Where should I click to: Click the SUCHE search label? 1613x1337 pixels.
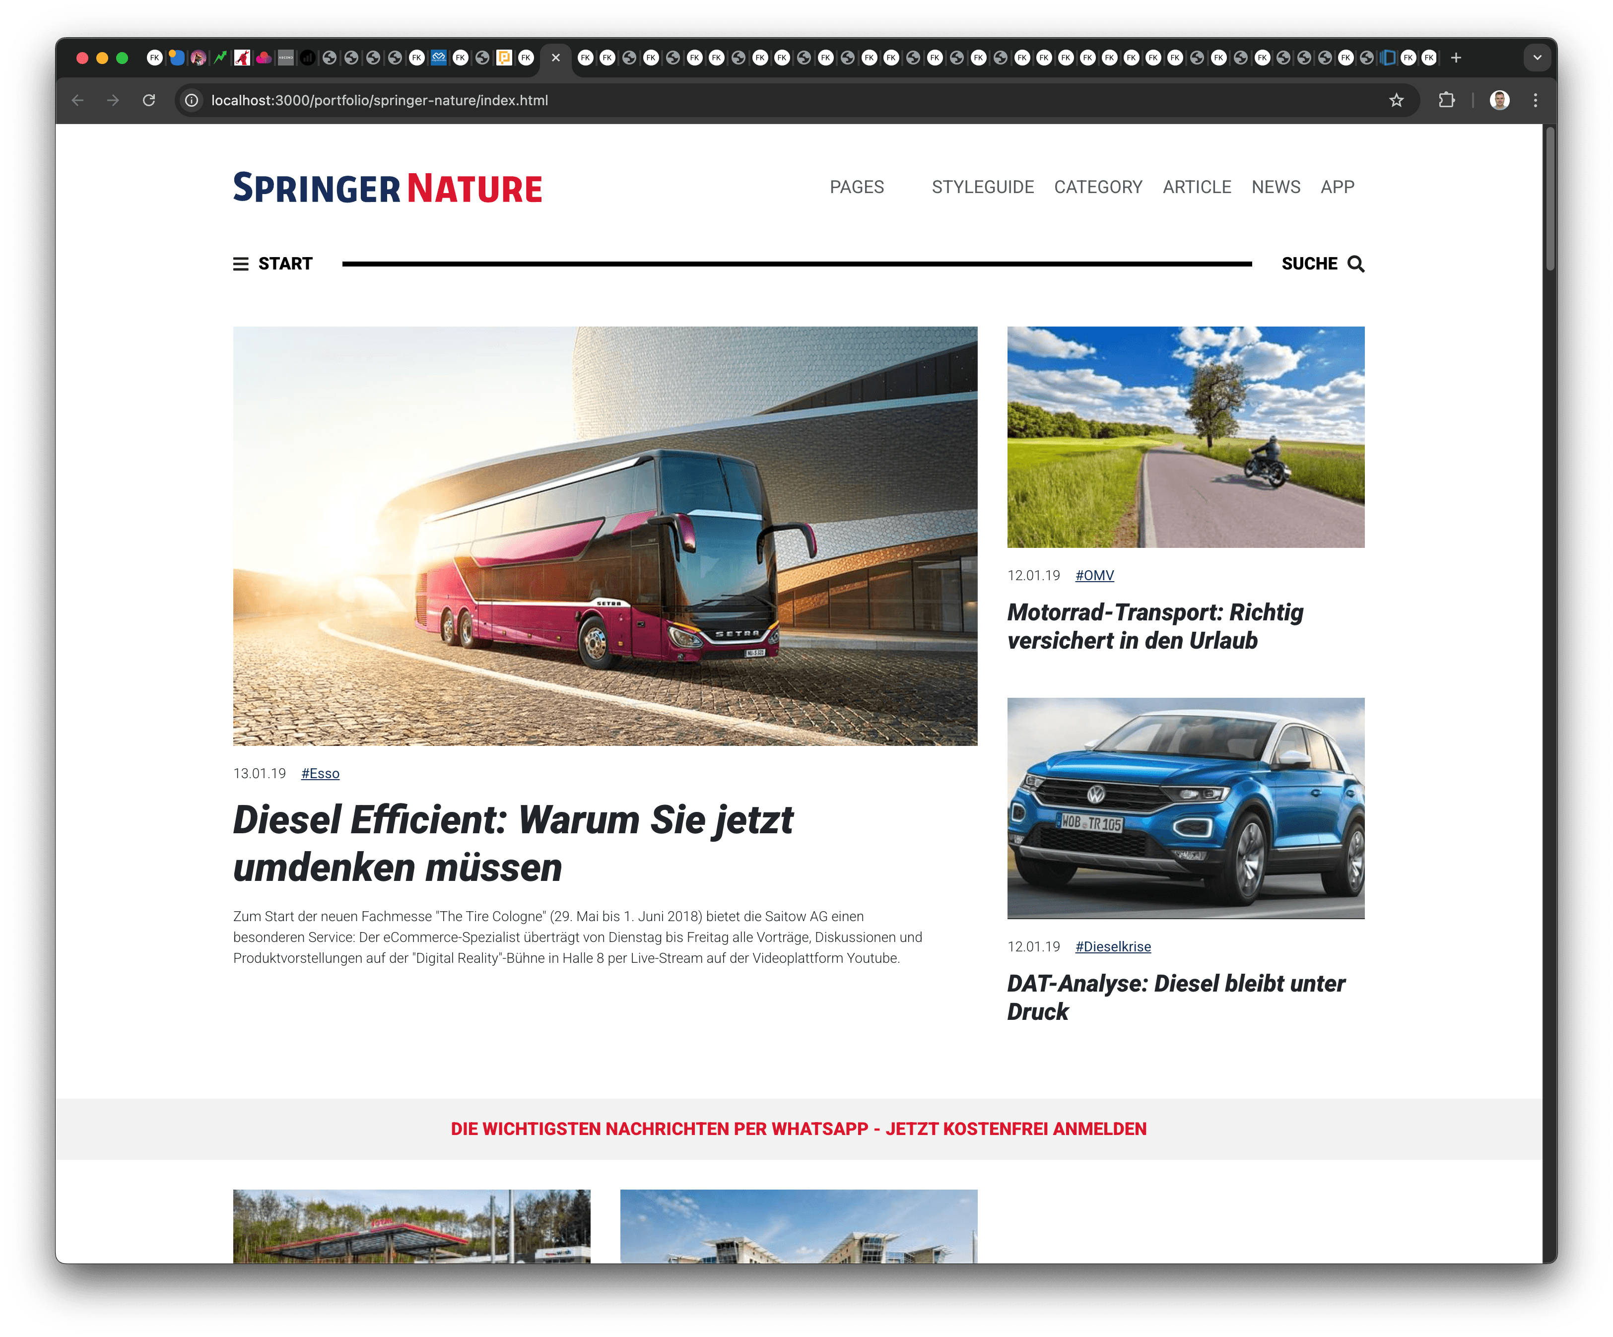pyautogui.click(x=1309, y=264)
